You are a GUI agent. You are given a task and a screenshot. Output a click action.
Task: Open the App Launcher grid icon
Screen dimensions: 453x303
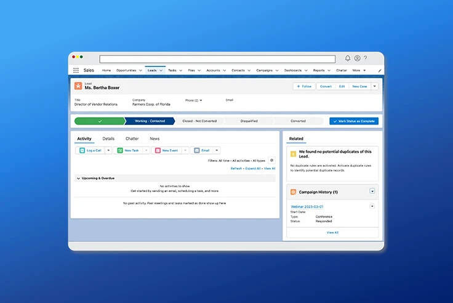[x=76, y=70]
